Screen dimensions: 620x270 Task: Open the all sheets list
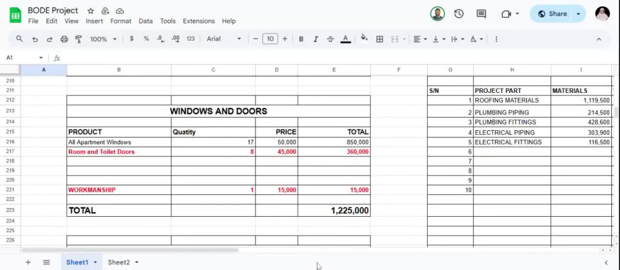(x=46, y=262)
